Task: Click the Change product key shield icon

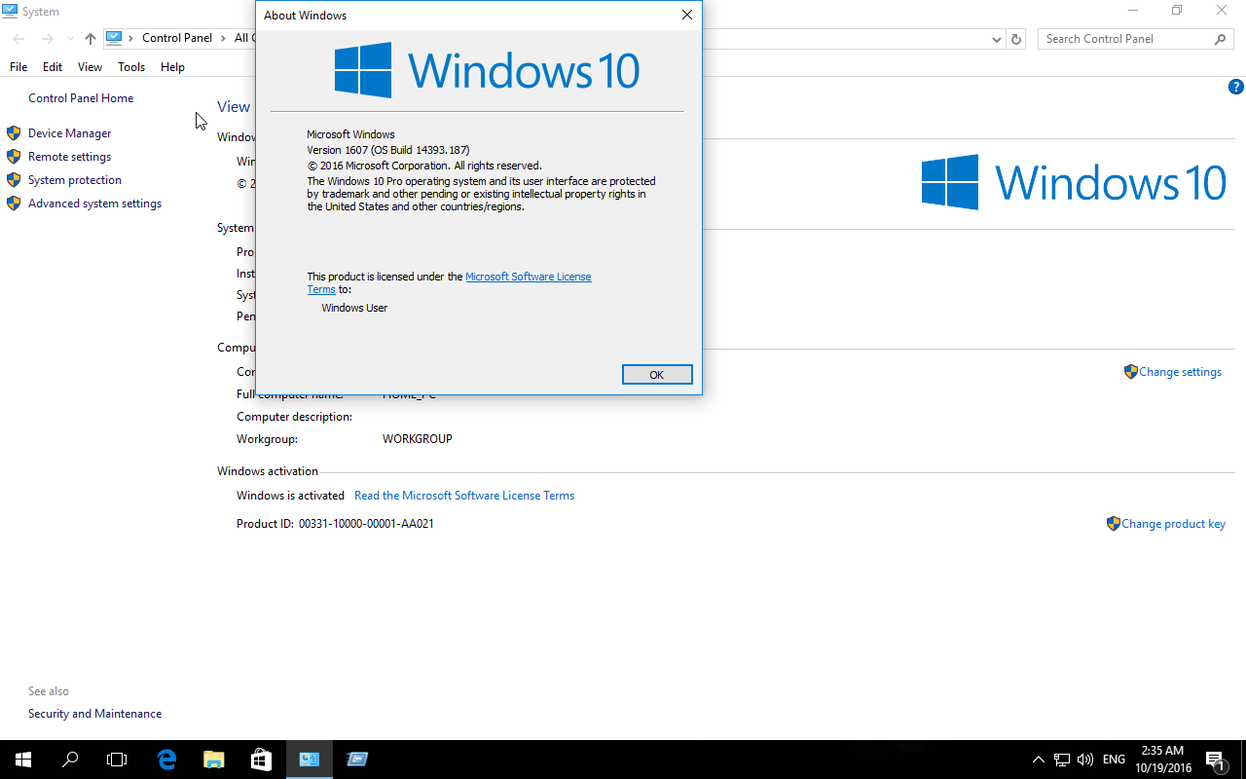Action: (1113, 523)
